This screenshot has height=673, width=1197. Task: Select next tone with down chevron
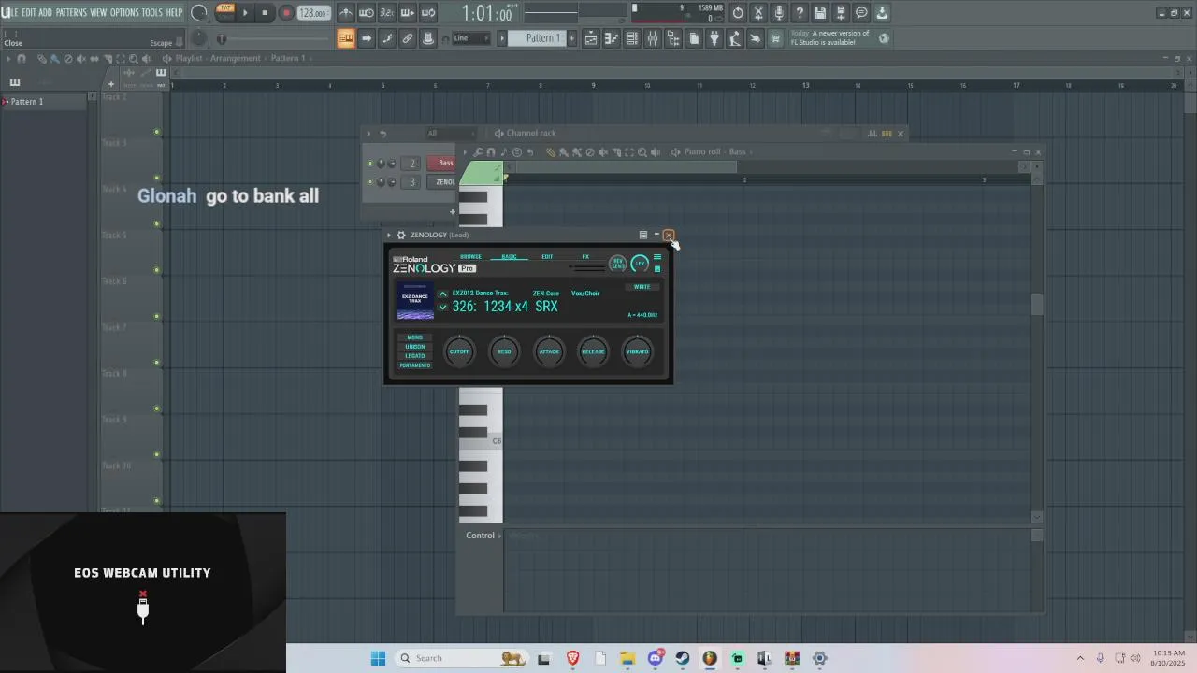coord(443,307)
